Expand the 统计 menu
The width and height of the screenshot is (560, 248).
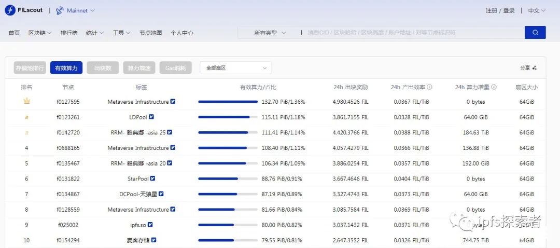[x=95, y=33]
